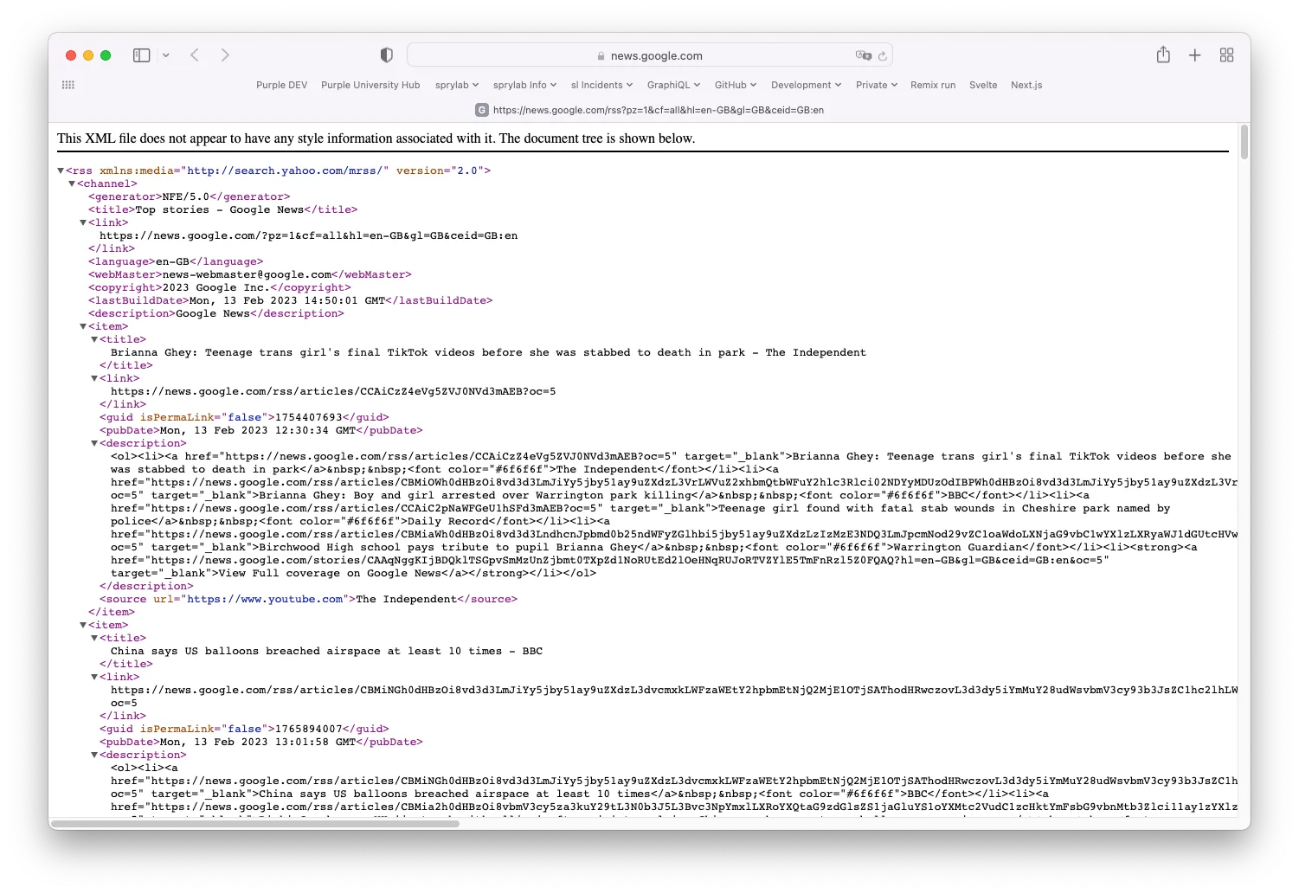Open Remix run bookmark
The height and width of the screenshot is (894, 1299).
[x=933, y=85]
